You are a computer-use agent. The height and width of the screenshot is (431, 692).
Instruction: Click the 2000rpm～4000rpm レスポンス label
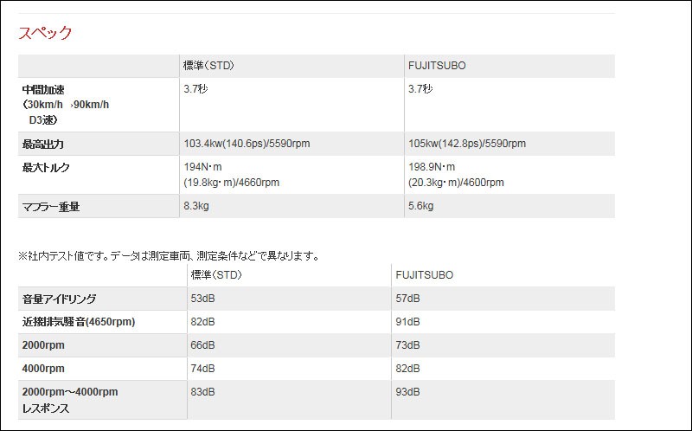tap(70, 400)
